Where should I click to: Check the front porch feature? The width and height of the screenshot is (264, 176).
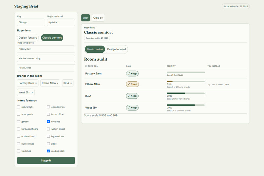point(19,114)
